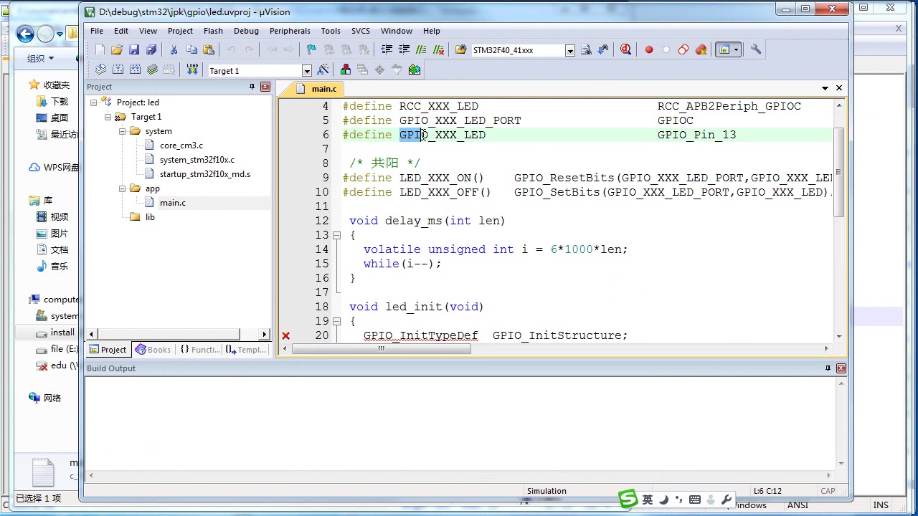Open the STM32F40_41xxx search dropdown
The image size is (918, 516).
[x=569, y=50]
